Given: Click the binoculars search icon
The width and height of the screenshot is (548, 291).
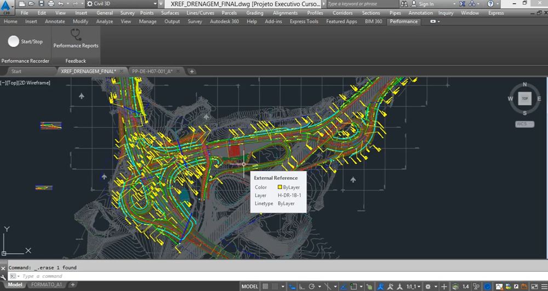Looking at the screenshot, I should (404, 4).
